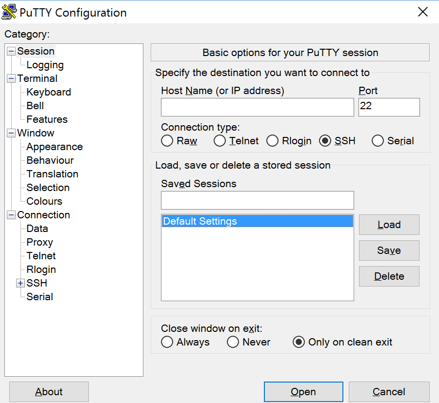Expand the SSH tree node

tap(20, 283)
